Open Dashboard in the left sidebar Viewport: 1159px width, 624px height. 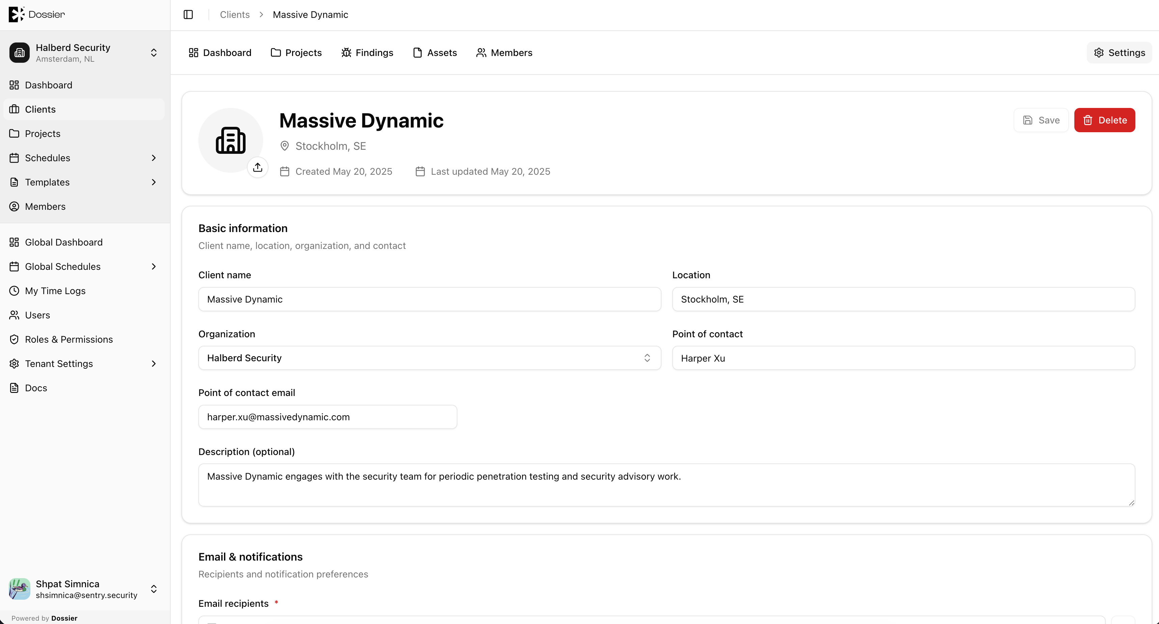84,85
